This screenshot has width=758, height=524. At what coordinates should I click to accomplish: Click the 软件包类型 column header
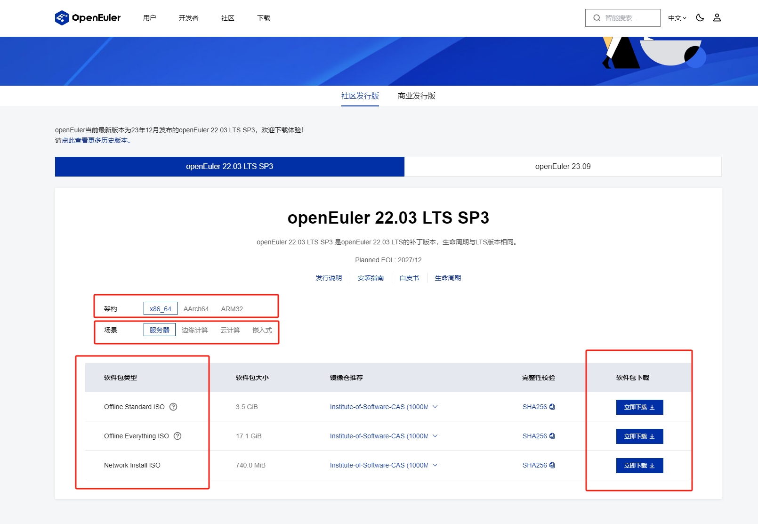point(121,378)
